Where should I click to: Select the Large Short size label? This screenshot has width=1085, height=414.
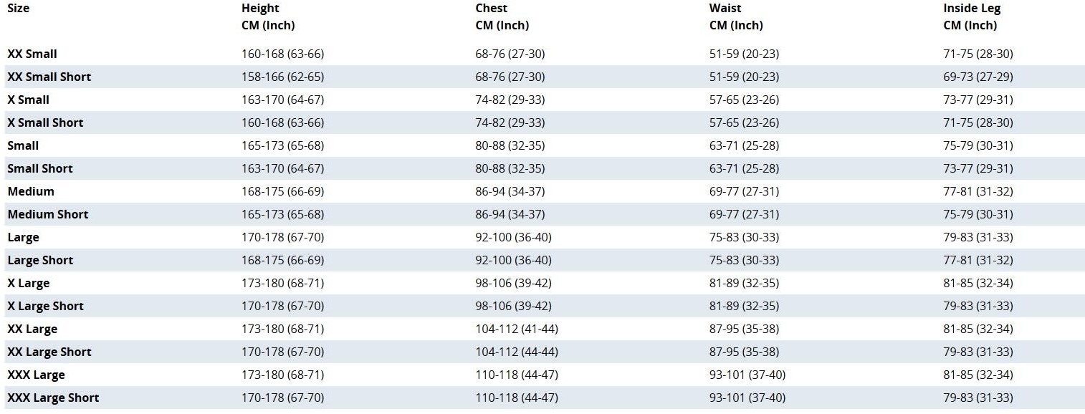tap(40, 260)
